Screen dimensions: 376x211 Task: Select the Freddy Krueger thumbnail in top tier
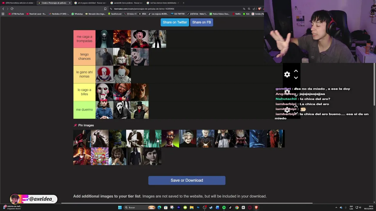click(140, 39)
